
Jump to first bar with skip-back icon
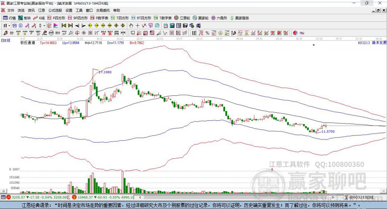[x=64, y=26]
